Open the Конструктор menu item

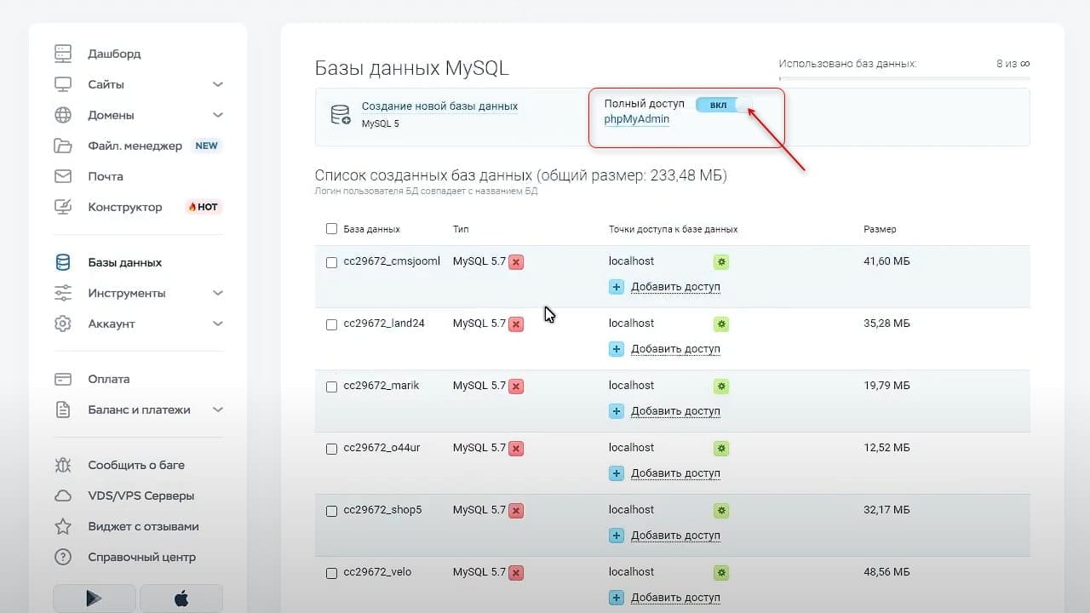coord(124,207)
